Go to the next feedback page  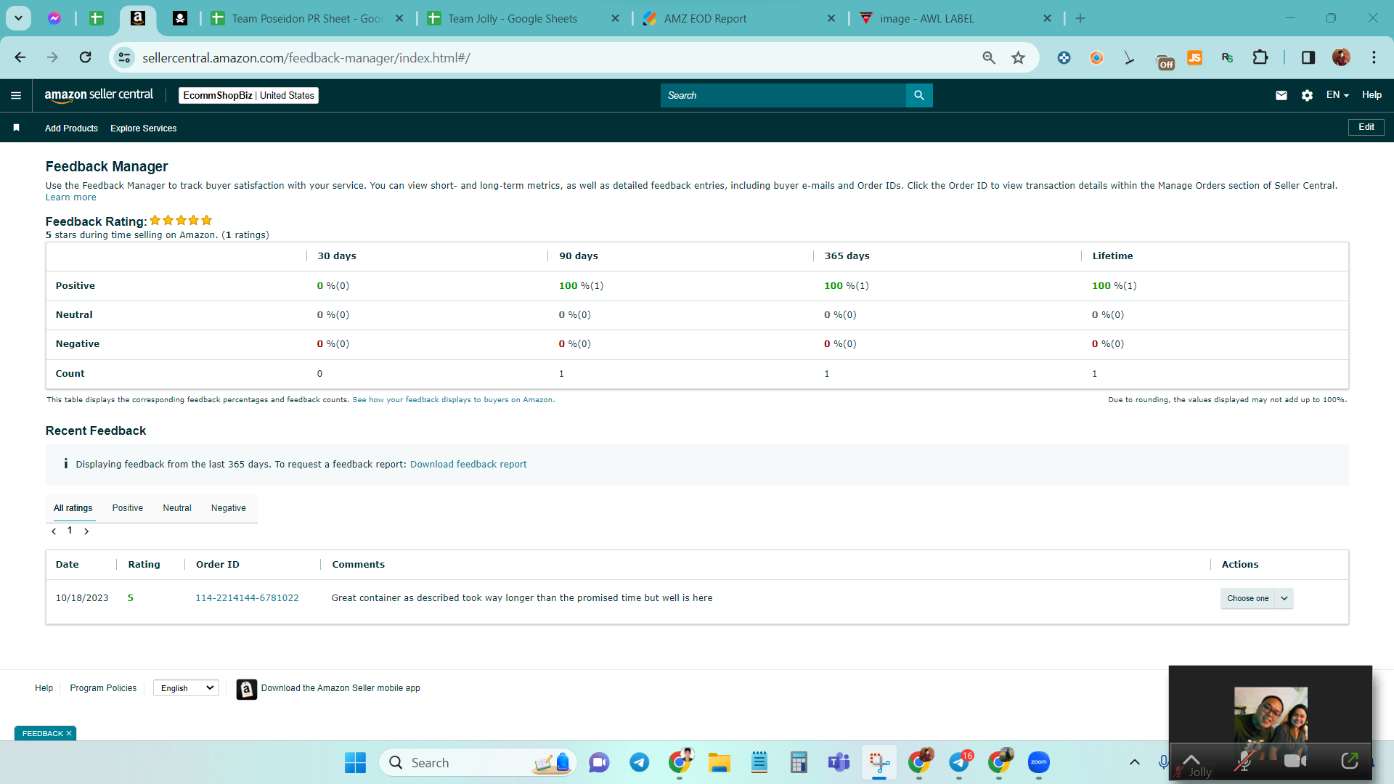(x=86, y=531)
